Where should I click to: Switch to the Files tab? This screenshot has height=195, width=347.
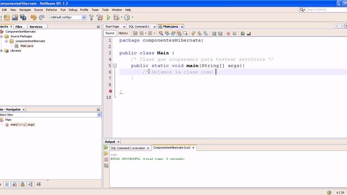19,27
